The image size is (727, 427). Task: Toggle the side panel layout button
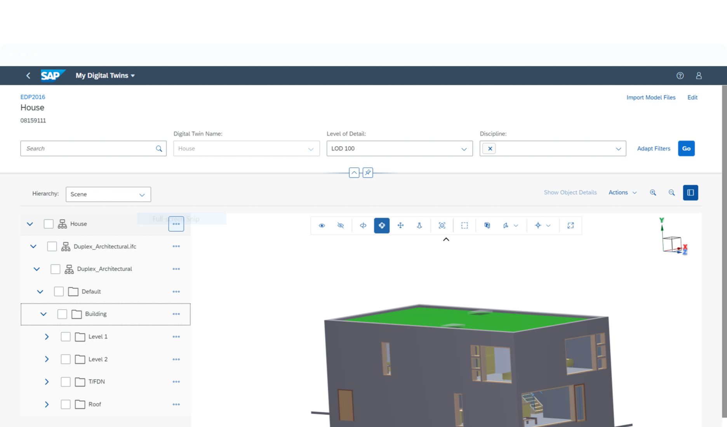(690, 192)
